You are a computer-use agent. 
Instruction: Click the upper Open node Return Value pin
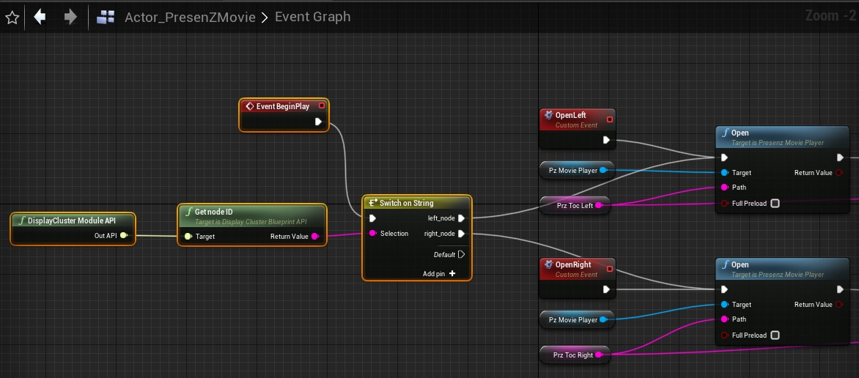[838, 173]
